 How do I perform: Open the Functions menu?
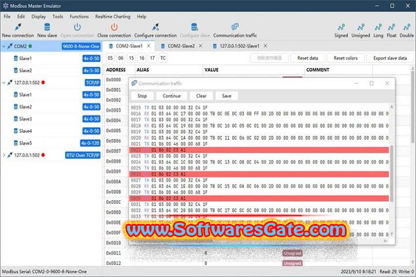(x=79, y=17)
